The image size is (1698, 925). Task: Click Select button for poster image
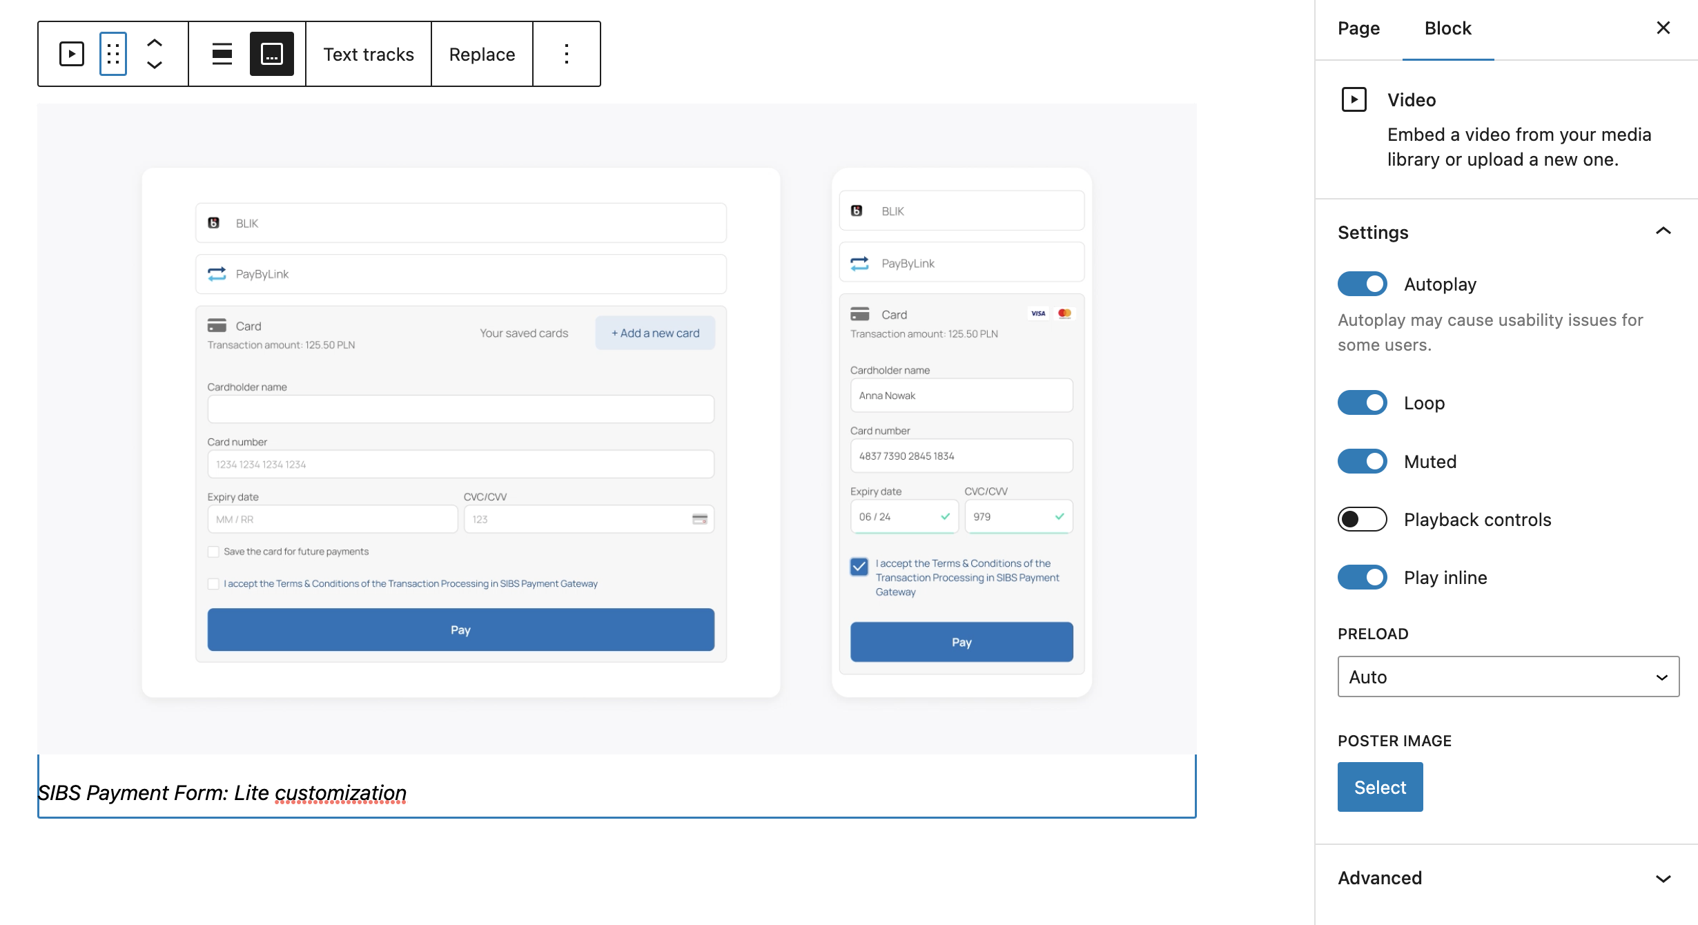click(x=1380, y=787)
